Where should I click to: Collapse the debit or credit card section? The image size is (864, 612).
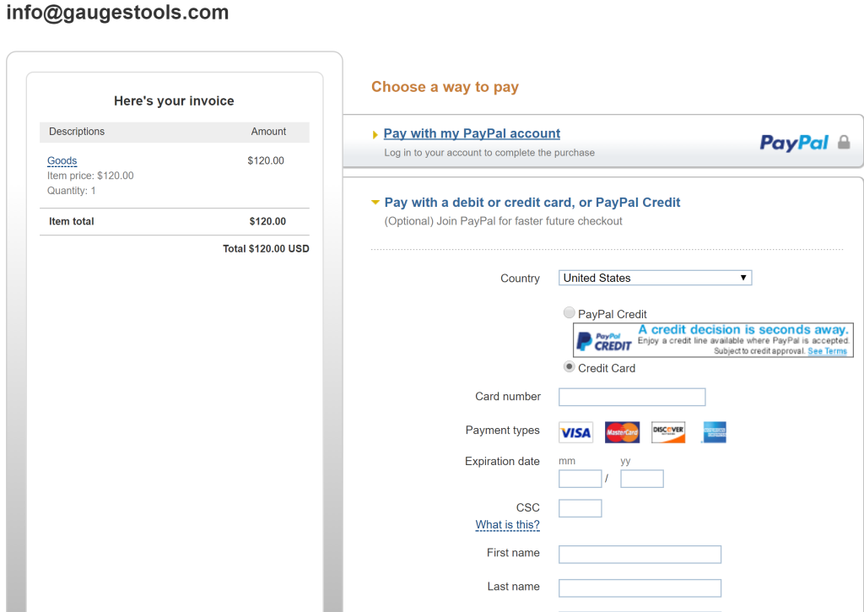point(532,203)
